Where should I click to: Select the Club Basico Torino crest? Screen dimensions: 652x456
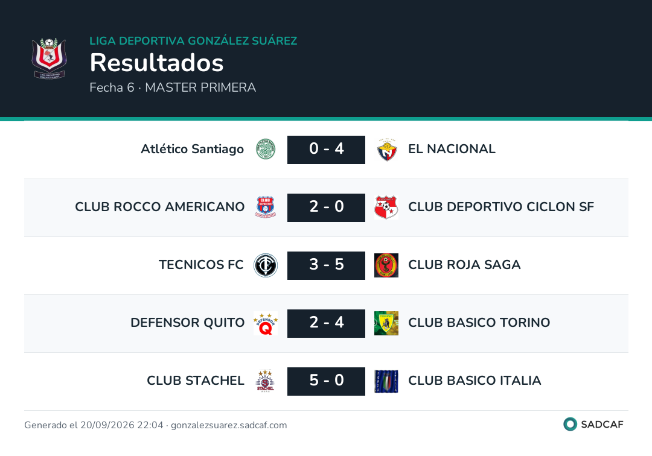(386, 323)
